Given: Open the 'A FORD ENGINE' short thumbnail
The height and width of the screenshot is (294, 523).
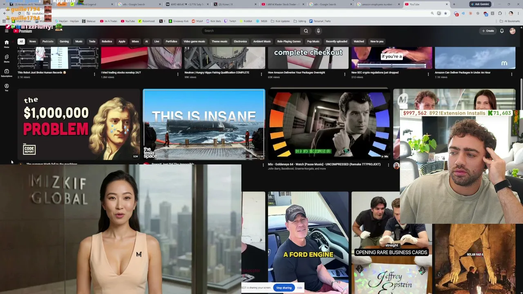Looking at the screenshot, I should tap(308, 243).
